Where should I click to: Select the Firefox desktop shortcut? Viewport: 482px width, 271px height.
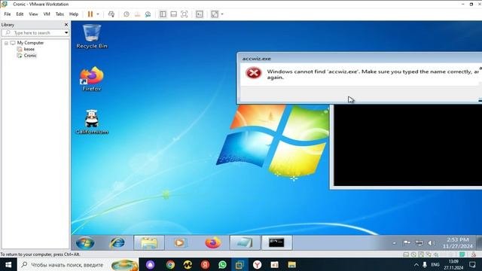point(92,79)
